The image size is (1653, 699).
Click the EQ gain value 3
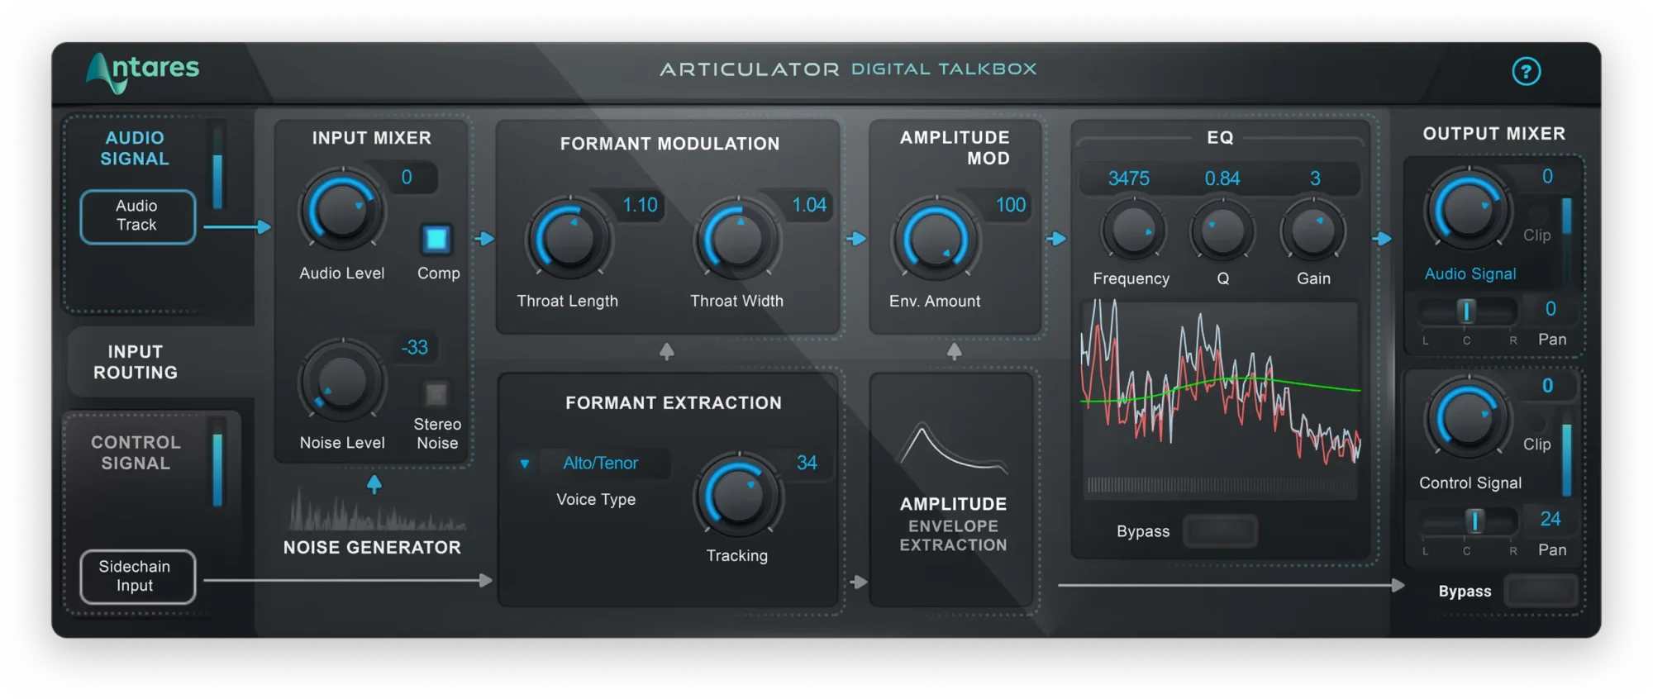click(1315, 178)
